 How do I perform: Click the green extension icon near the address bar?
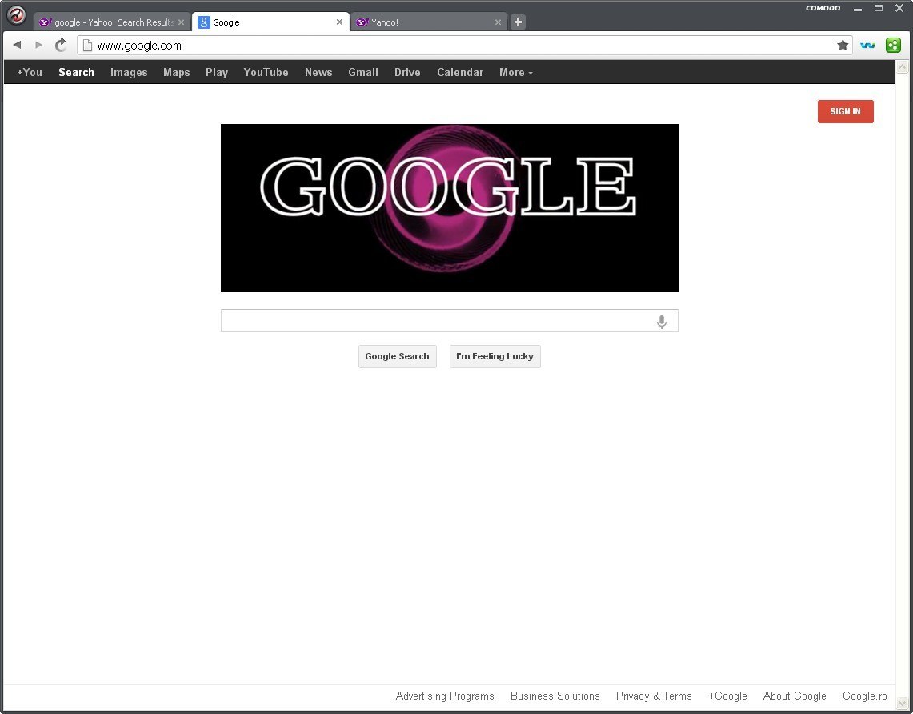point(893,46)
